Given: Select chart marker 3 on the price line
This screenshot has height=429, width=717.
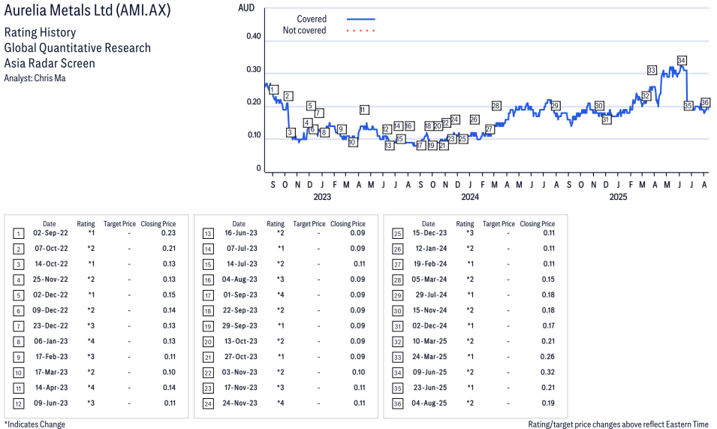Looking at the screenshot, I should (291, 133).
